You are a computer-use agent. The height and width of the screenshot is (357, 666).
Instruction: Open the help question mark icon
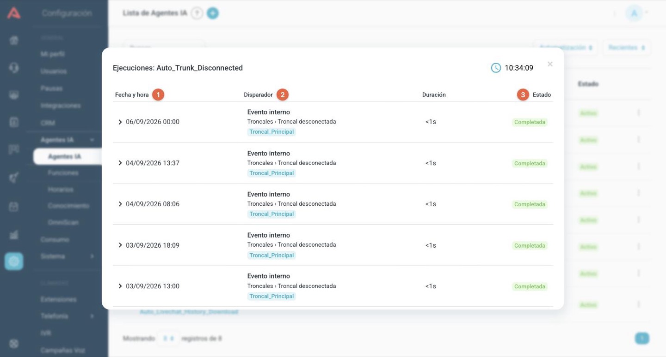tap(197, 13)
